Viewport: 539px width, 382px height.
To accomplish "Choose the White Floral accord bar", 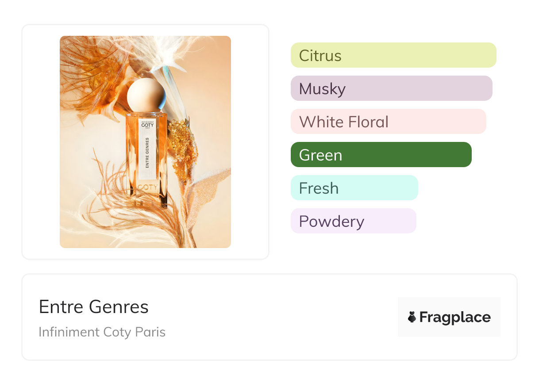I will (x=388, y=122).
